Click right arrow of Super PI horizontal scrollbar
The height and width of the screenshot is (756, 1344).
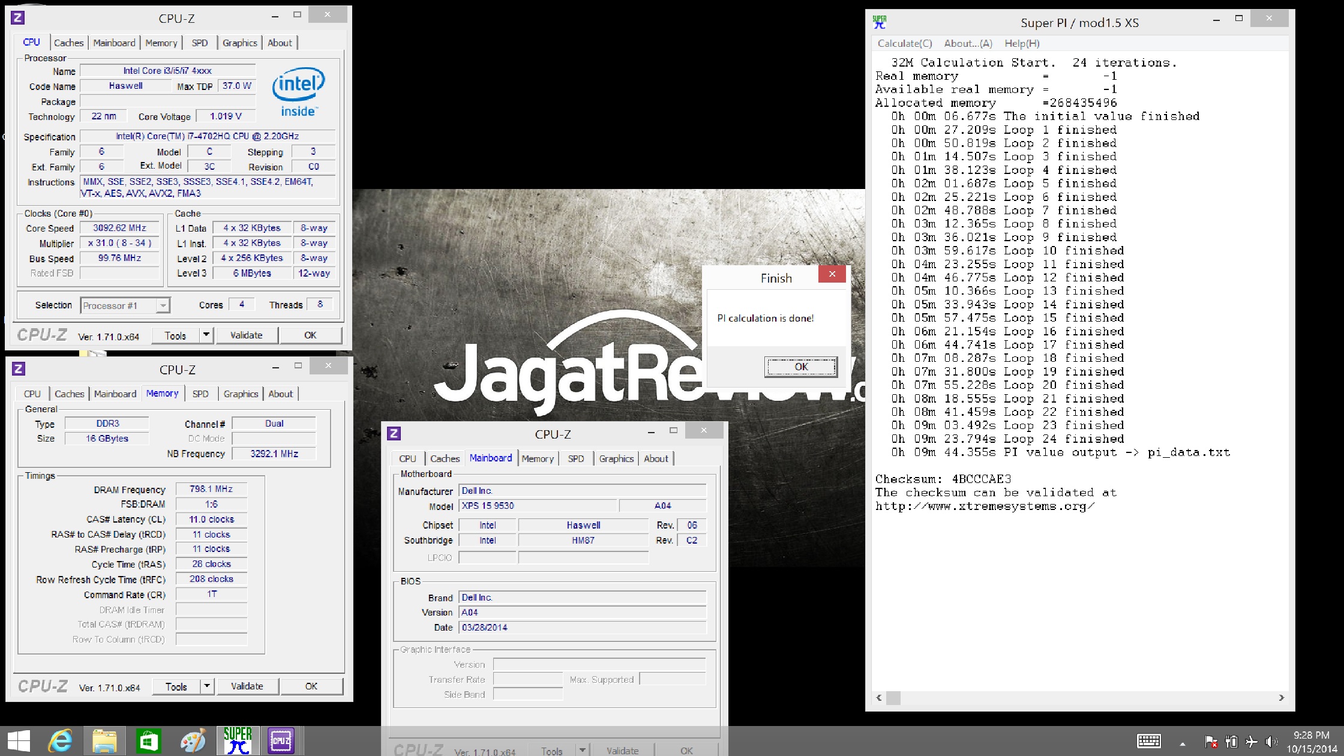click(x=1281, y=698)
